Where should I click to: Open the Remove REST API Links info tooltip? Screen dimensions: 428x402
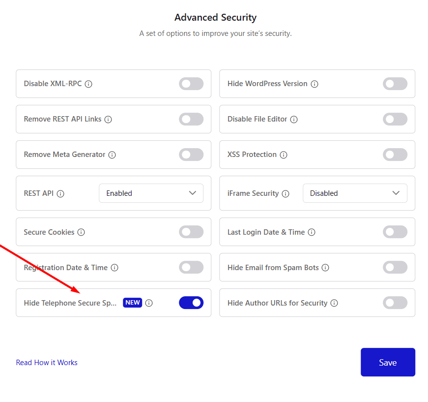click(x=109, y=119)
